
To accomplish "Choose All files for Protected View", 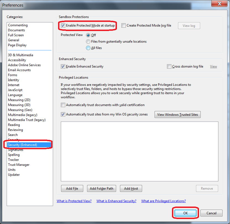I will 88,48.
